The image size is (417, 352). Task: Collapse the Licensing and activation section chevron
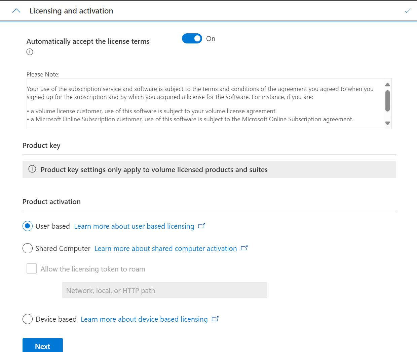click(16, 11)
